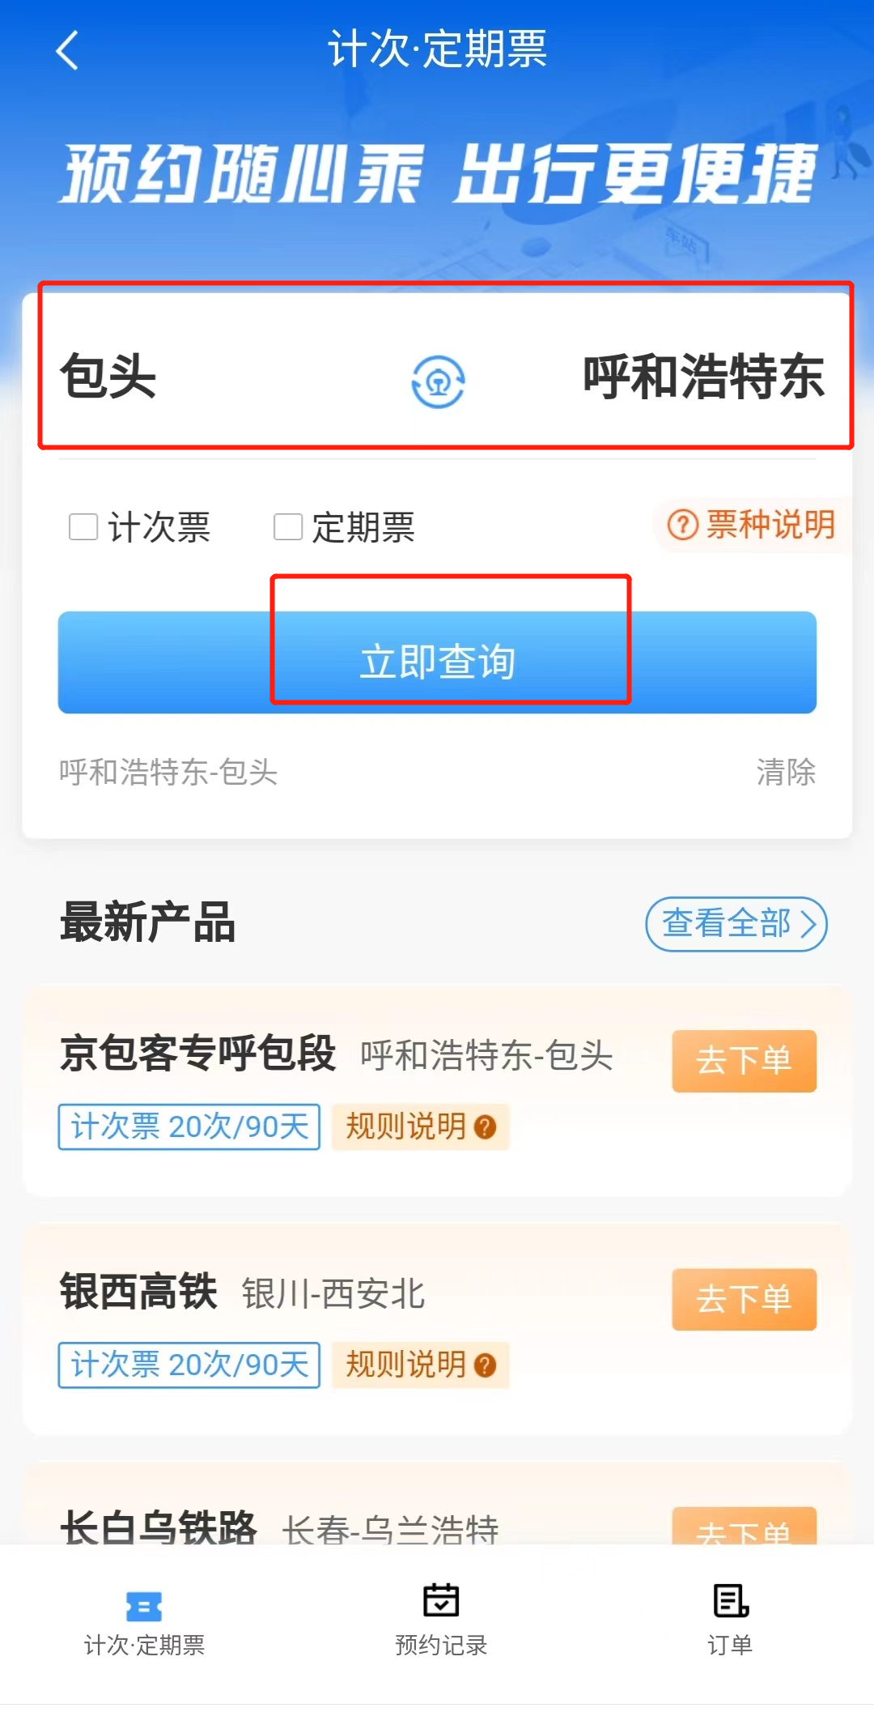Tap history entry 呼和浩特东-包头
The height and width of the screenshot is (1712, 874).
click(168, 772)
